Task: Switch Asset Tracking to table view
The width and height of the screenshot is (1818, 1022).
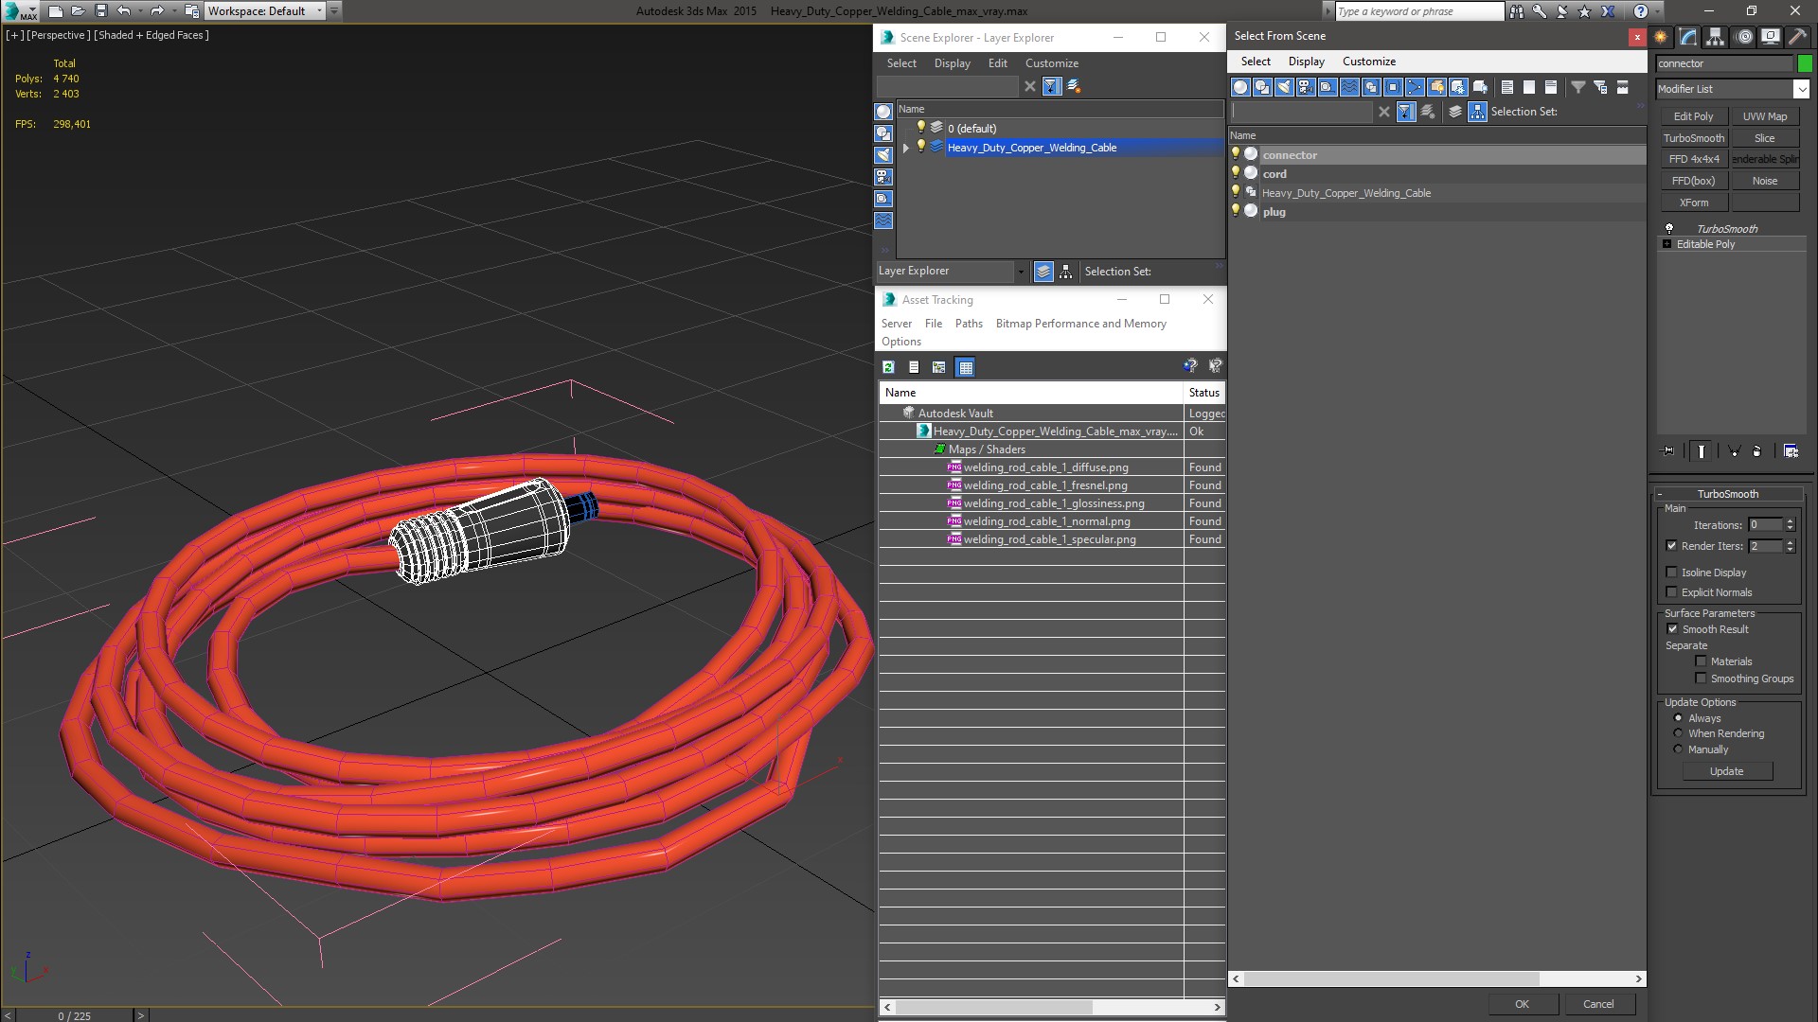Action: 965,367
